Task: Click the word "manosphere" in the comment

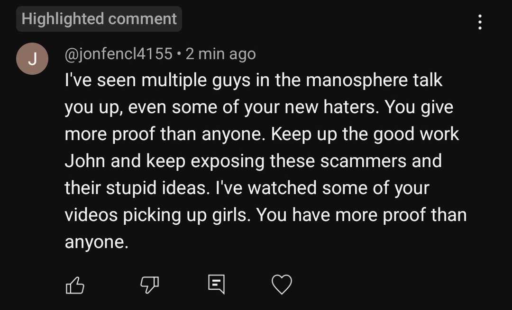Action: pos(357,80)
